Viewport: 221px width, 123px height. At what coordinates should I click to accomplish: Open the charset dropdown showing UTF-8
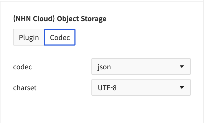141,88
